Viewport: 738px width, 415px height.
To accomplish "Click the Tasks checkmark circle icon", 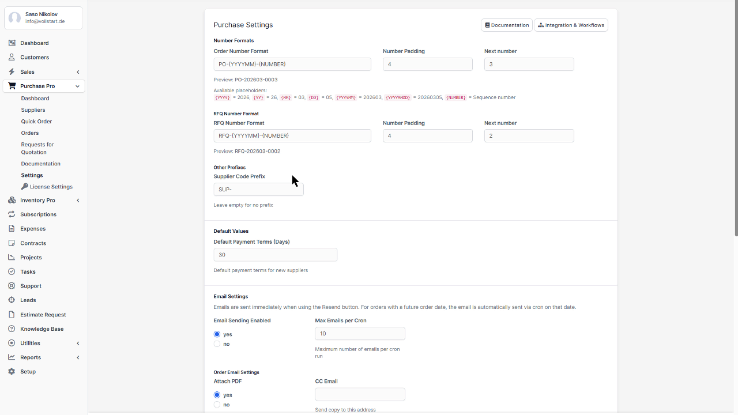I will coord(12,271).
